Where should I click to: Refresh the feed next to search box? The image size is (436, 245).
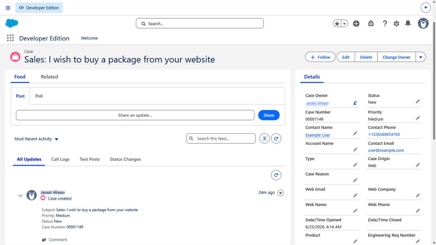tap(276, 138)
